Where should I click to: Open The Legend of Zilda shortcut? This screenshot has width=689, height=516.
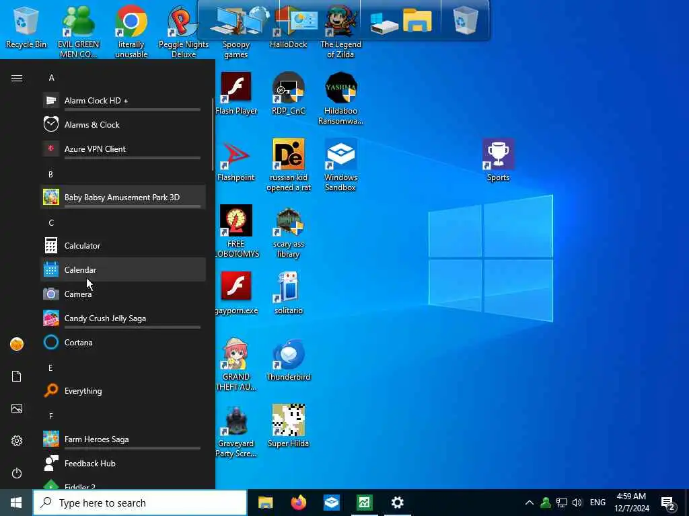pyautogui.click(x=340, y=32)
